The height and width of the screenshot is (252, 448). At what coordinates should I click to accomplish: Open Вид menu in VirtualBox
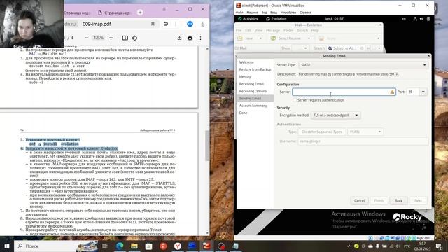[264, 13]
